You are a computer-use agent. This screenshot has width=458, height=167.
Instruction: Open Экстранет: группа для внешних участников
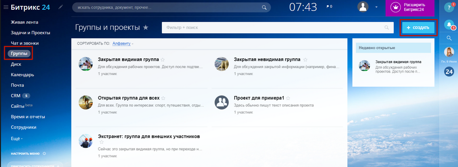[x=149, y=136]
